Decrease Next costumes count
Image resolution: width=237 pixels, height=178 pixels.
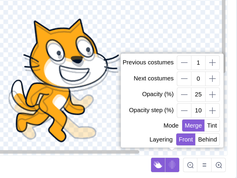[184, 79]
